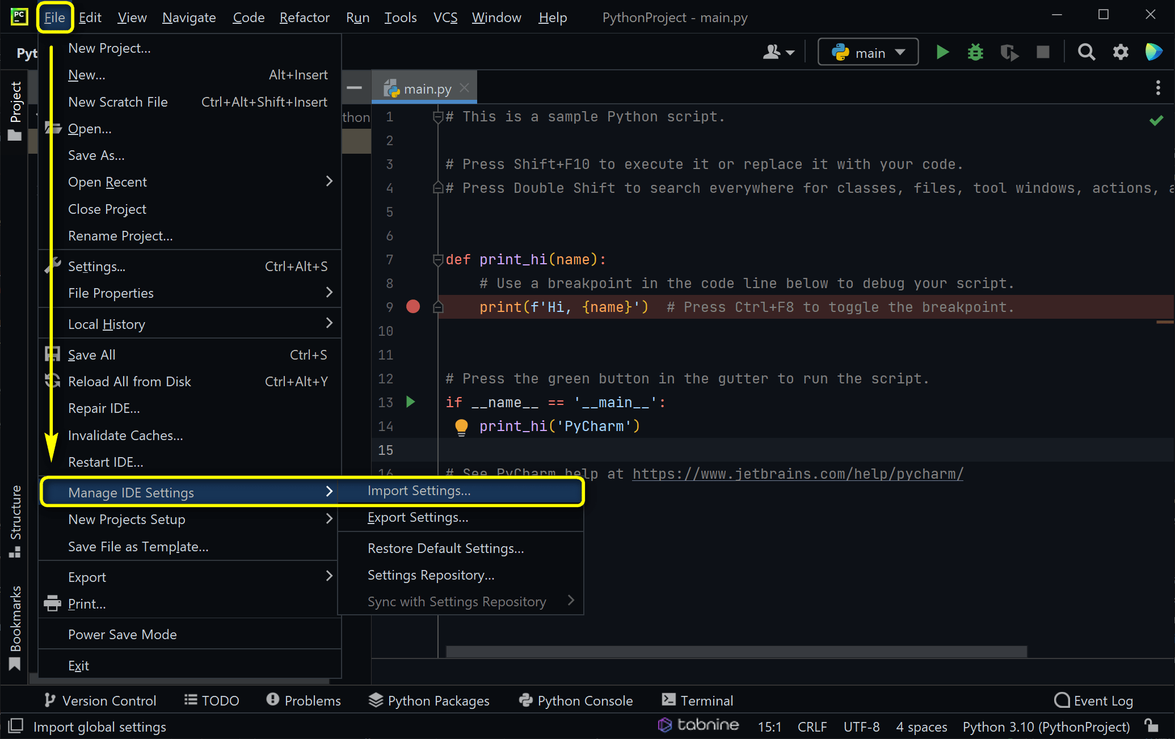Viewport: 1175px width, 739px height.
Task: Collapse the print_hi function fold marker
Action: [437, 260]
